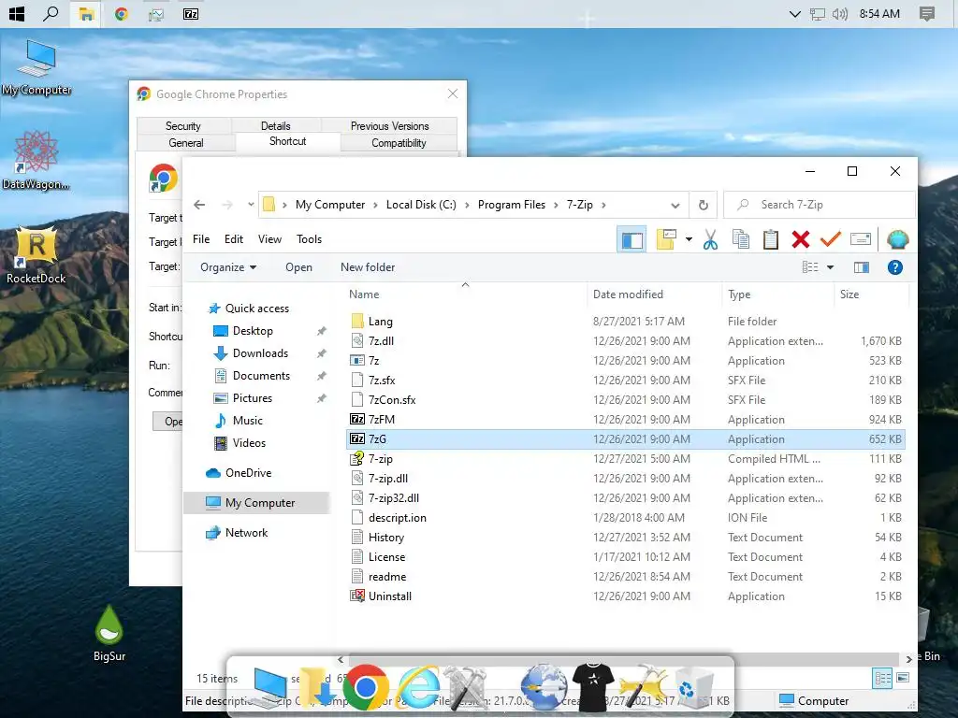Click the folder options yellow toolbar icon
Viewport: 958px width, 718px height.
click(666, 239)
